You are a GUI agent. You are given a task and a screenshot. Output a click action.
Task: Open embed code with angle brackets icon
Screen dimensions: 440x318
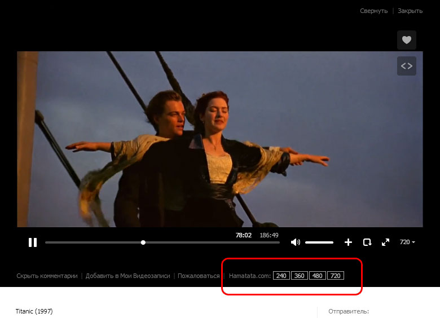[407, 66]
